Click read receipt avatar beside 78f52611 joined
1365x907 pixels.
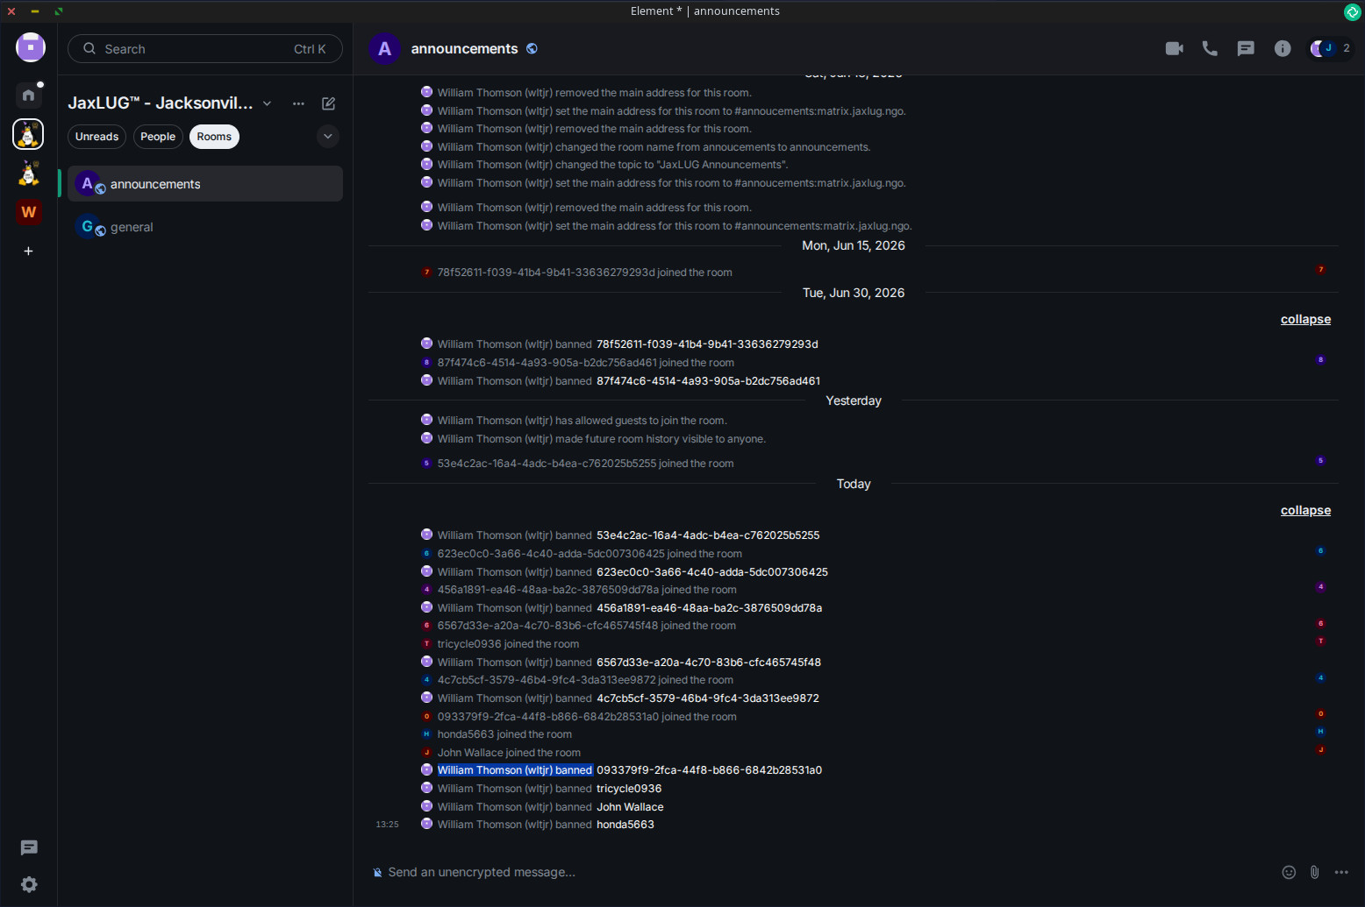[1320, 270]
